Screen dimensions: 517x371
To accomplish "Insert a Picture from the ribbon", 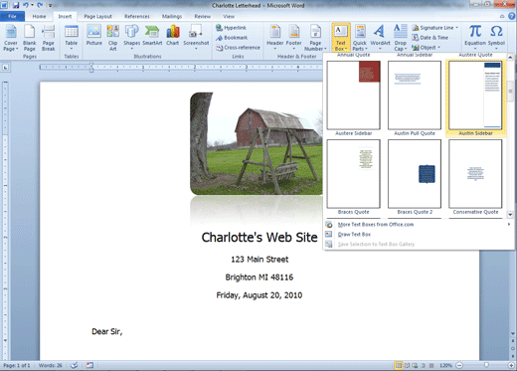I will click(x=94, y=36).
